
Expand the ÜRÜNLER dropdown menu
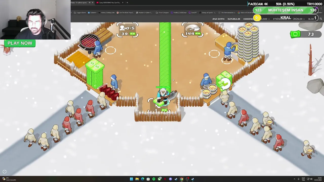[298, 19]
